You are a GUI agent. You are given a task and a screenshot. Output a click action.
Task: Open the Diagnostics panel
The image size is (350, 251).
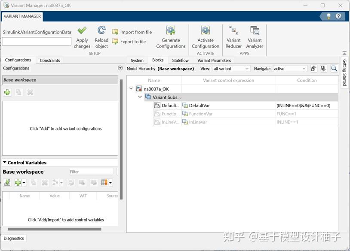pos(14,238)
